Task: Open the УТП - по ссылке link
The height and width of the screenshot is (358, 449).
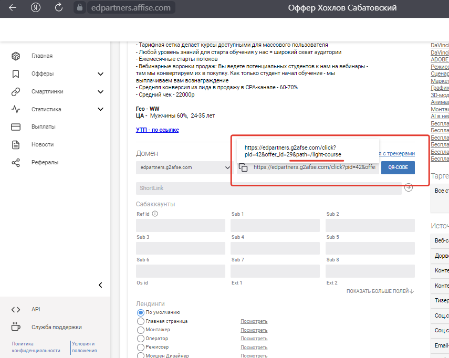Action: 158,130
